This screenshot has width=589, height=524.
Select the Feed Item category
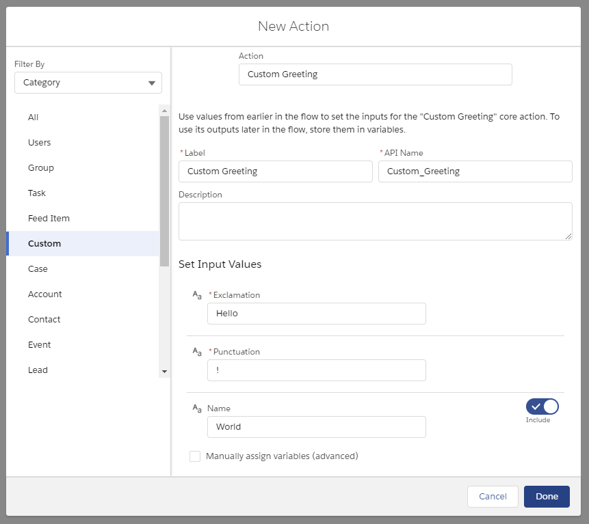[x=49, y=218]
